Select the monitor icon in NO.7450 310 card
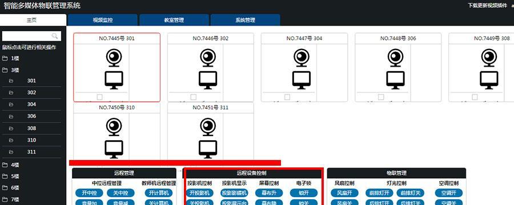514x205 pixels. click(114, 149)
